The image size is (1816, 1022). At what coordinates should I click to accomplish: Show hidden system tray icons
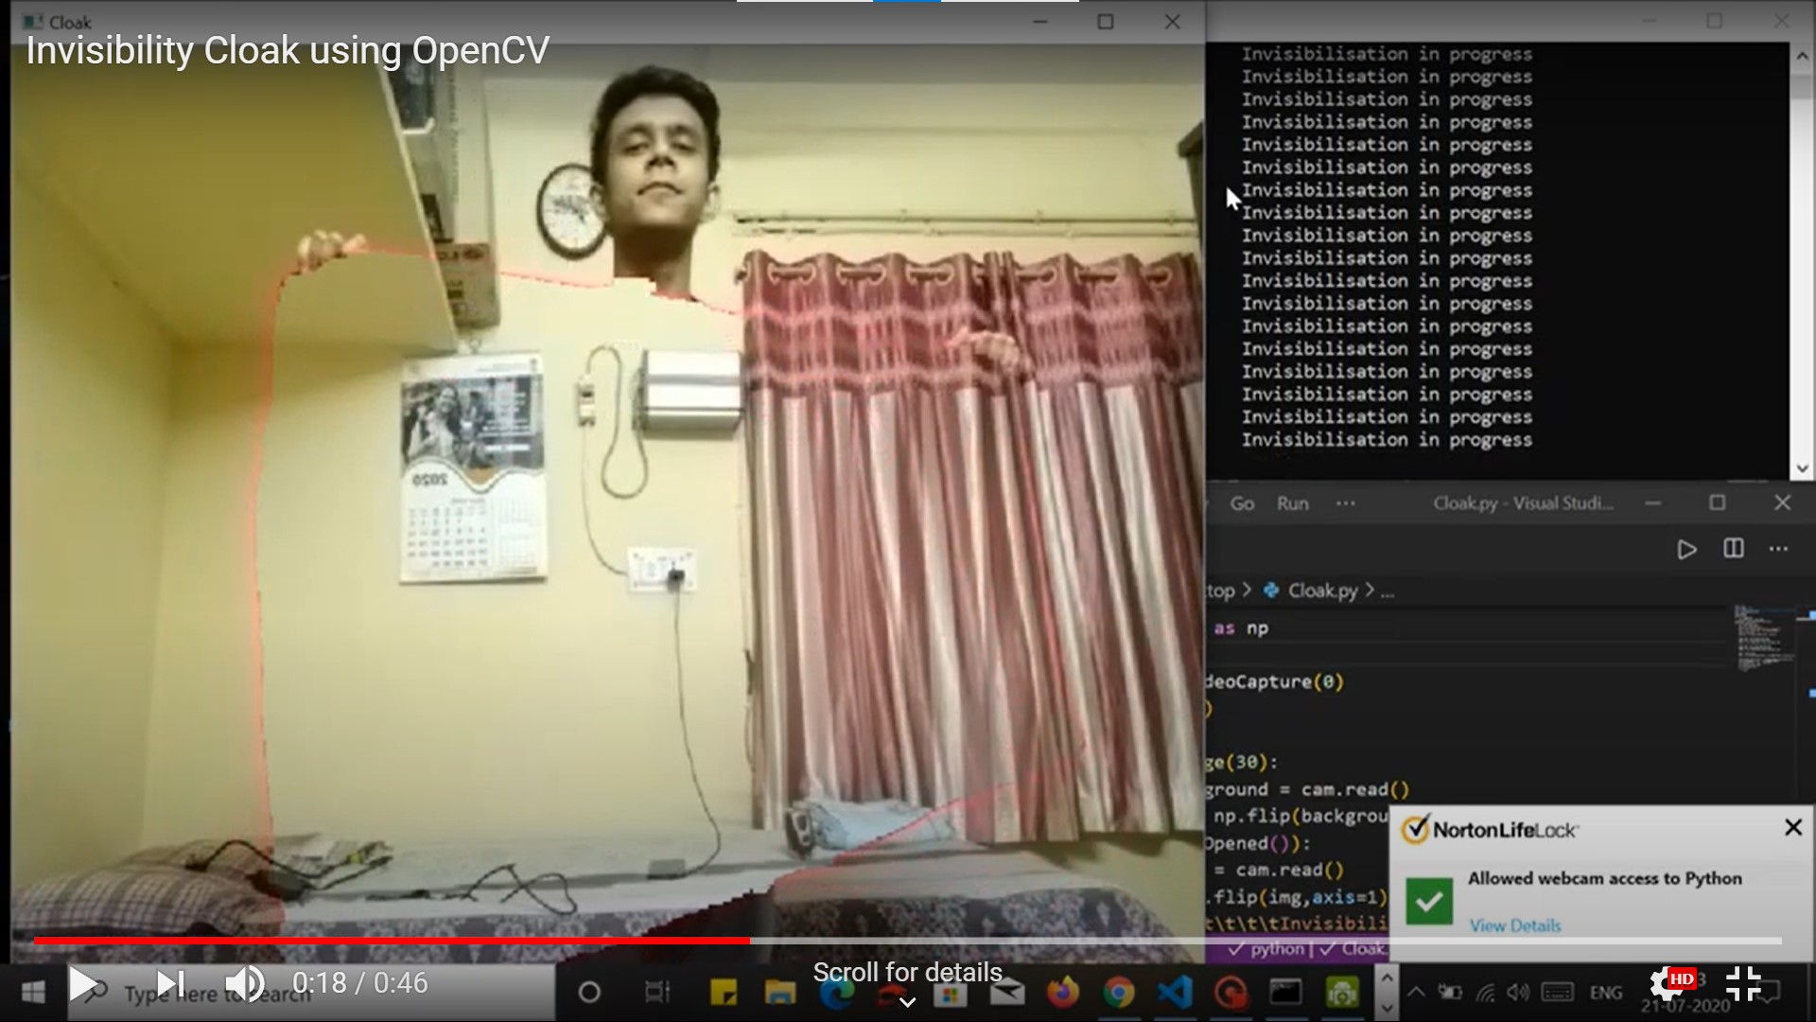[1416, 992]
